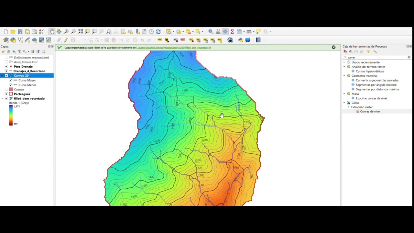This screenshot has height=233, width=414.
Task: Check the Cuenca layer checkbox
Action: pyautogui.click(x=6, y=90)
